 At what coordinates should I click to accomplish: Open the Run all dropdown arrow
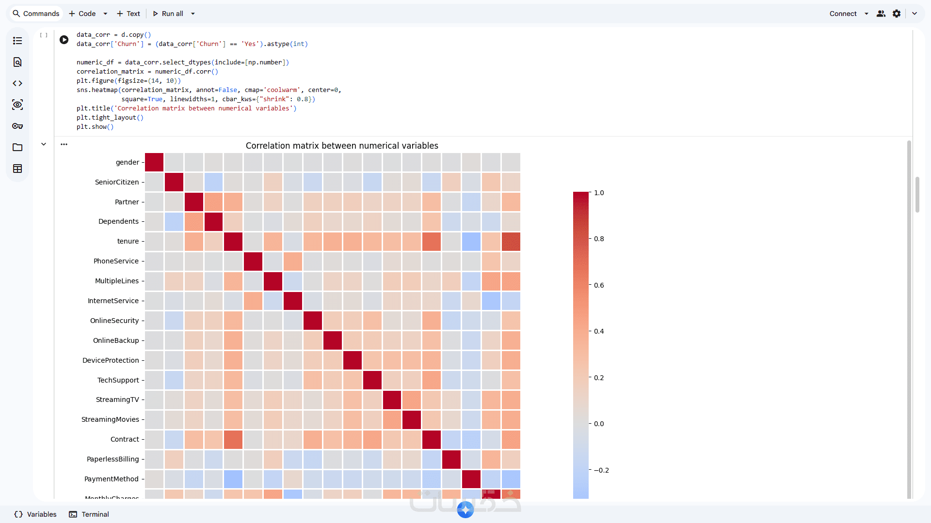coord(193,14)
